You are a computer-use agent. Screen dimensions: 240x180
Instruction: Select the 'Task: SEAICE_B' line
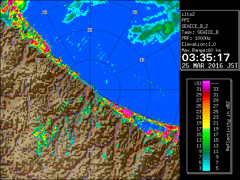200,32
